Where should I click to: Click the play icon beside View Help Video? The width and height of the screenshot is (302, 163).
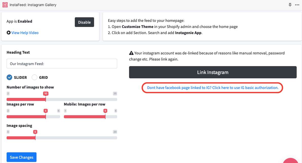[9, 33]
